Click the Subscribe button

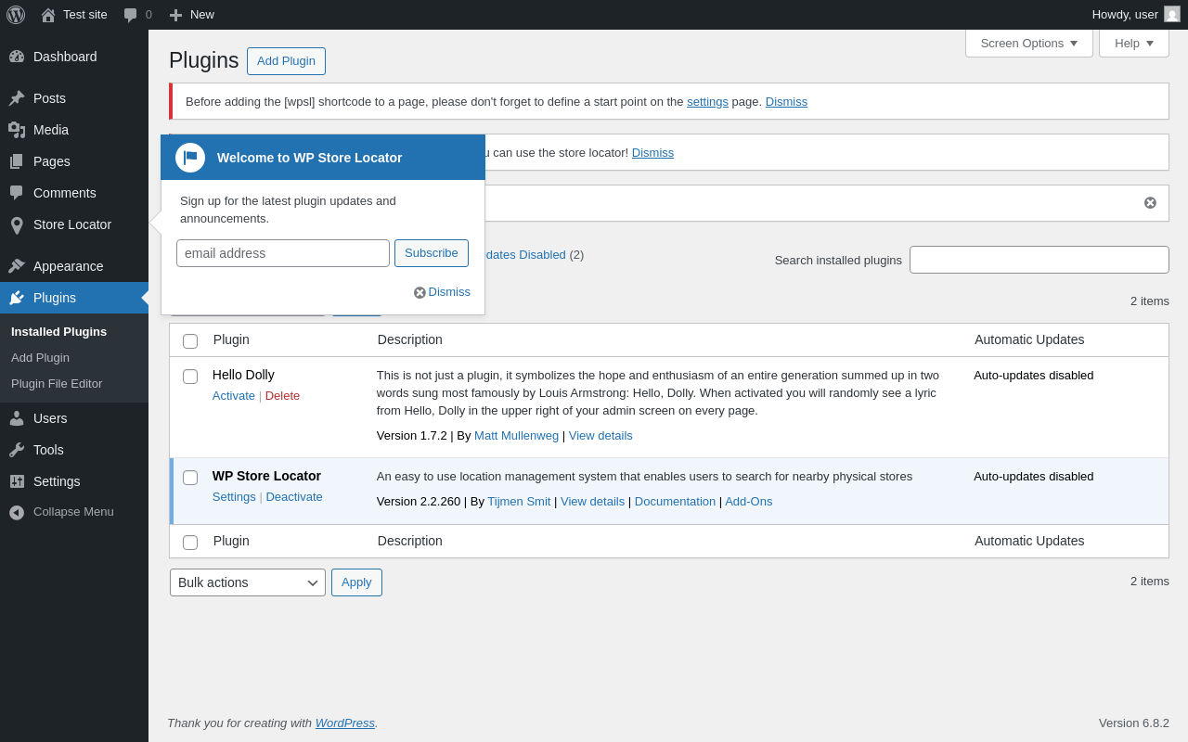(432, 253)
